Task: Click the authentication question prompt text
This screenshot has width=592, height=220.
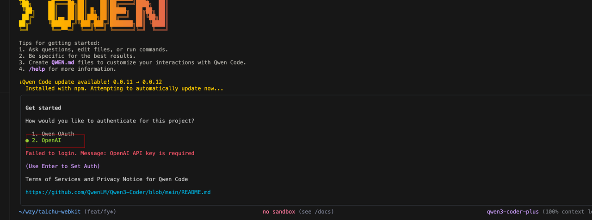Action: [110, 121]
